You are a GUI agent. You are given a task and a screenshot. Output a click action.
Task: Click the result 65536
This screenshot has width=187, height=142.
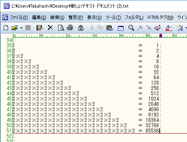[152, 131]
